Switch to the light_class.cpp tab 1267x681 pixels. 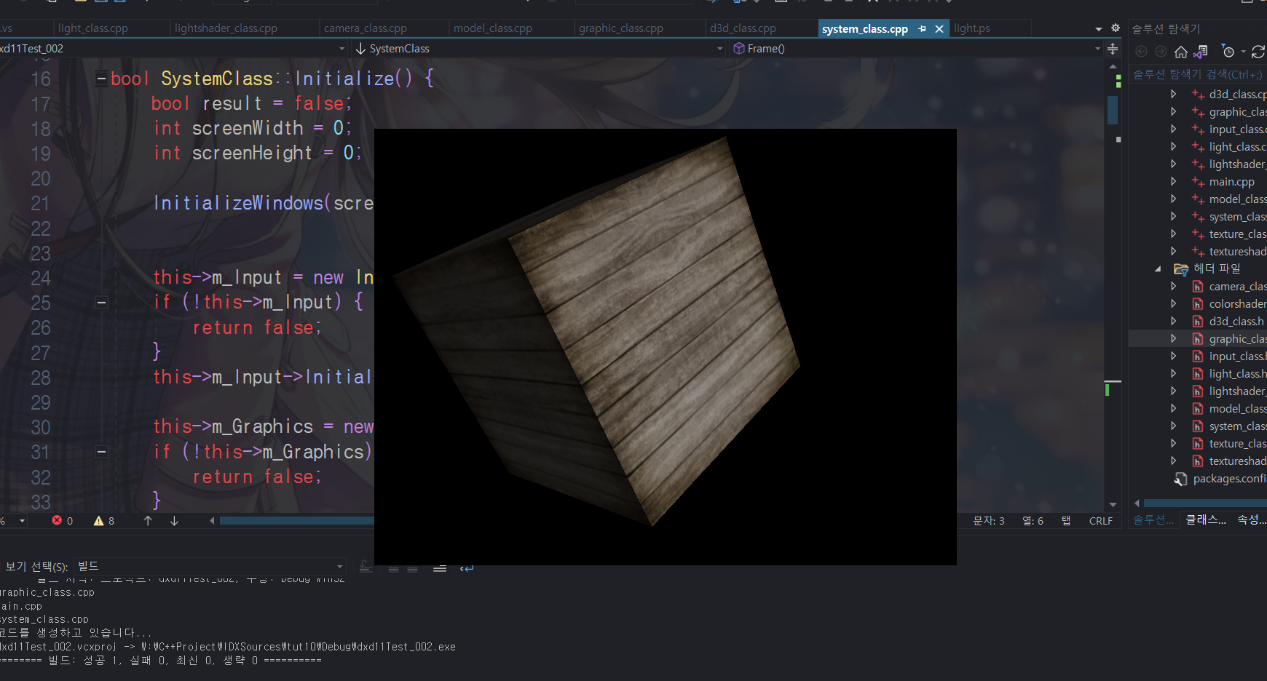point(93,28)
